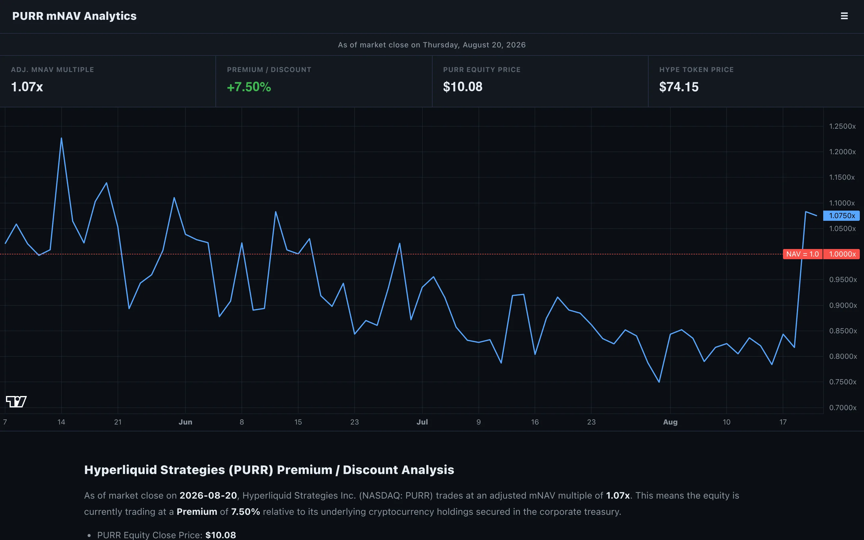This screenshot has width=864, height=540.
Task: Click the 14 date label on time axis
Action: coord(61,422)
